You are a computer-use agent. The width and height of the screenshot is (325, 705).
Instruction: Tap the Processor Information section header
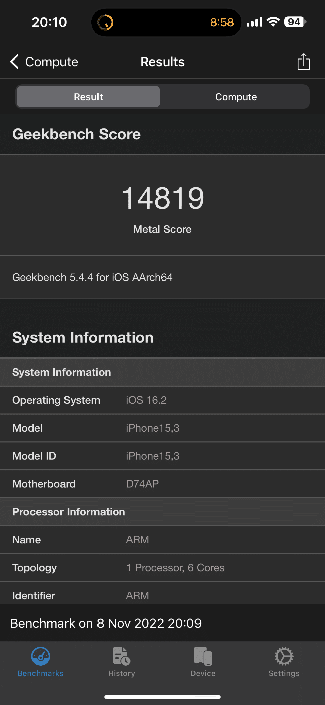[162, 512]
